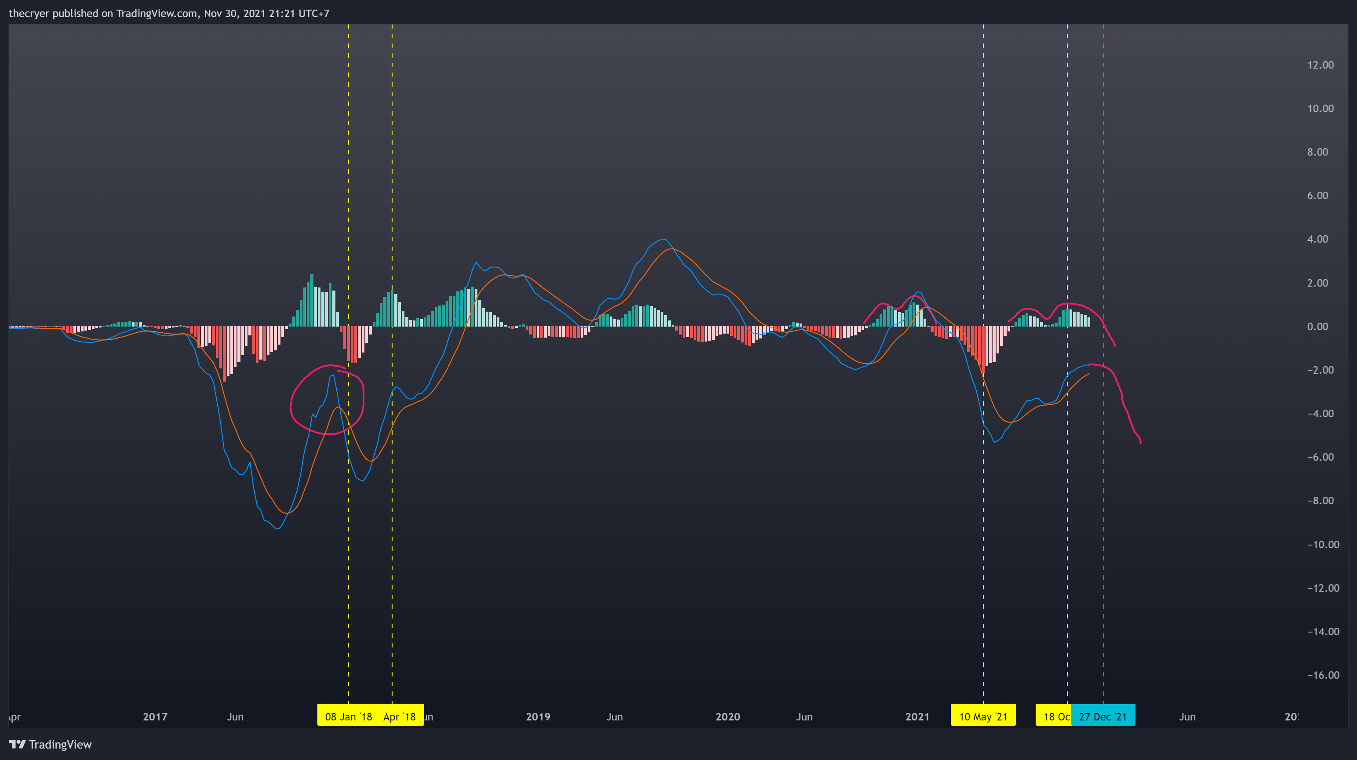Click the 2020 label on time axis

[x=728, y=717]
